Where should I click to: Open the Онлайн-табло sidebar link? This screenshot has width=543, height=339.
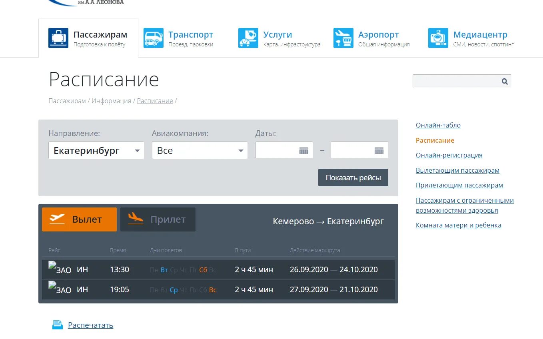438,125
